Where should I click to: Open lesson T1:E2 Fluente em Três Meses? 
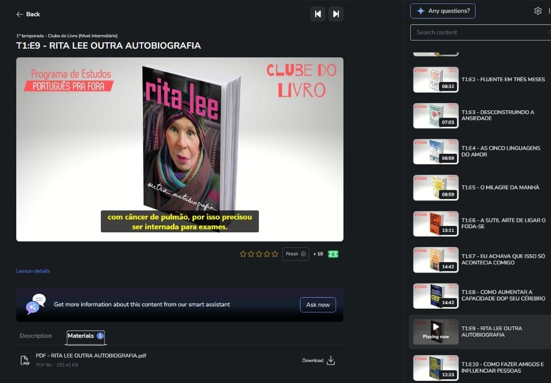coord(503,80)
